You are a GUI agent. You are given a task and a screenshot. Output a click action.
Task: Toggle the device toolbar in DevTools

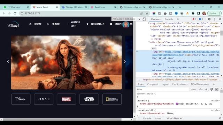[144, 19]
